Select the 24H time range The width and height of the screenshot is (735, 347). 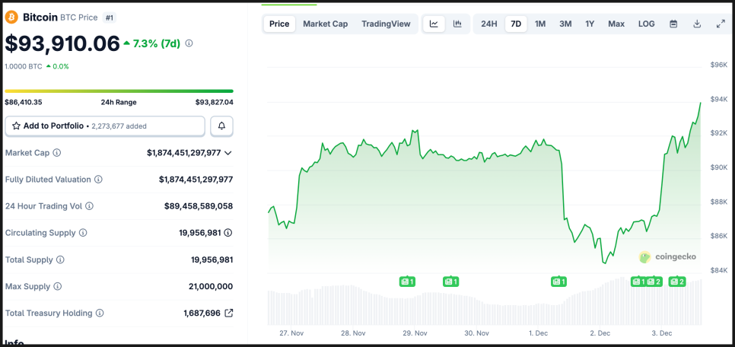click(489, 24)
